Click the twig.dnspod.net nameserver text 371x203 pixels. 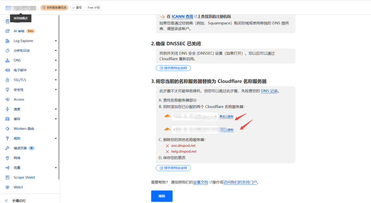[x=184, y=152]
